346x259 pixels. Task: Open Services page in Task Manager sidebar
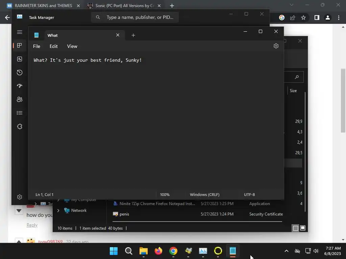[20, 126]
